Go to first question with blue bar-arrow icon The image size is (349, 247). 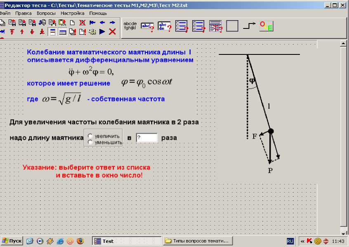tap(92, 23)
